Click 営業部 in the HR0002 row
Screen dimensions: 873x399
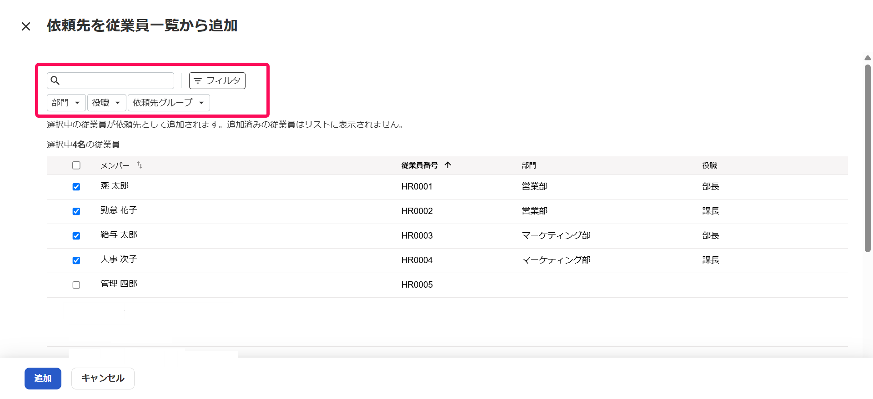[535, 211]
